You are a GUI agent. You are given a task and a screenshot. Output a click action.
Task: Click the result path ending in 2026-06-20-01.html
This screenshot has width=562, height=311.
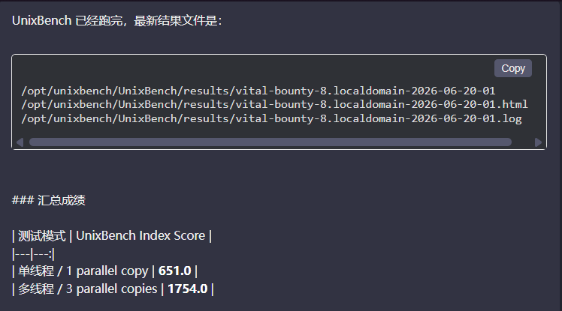click(x=274, y=104)
